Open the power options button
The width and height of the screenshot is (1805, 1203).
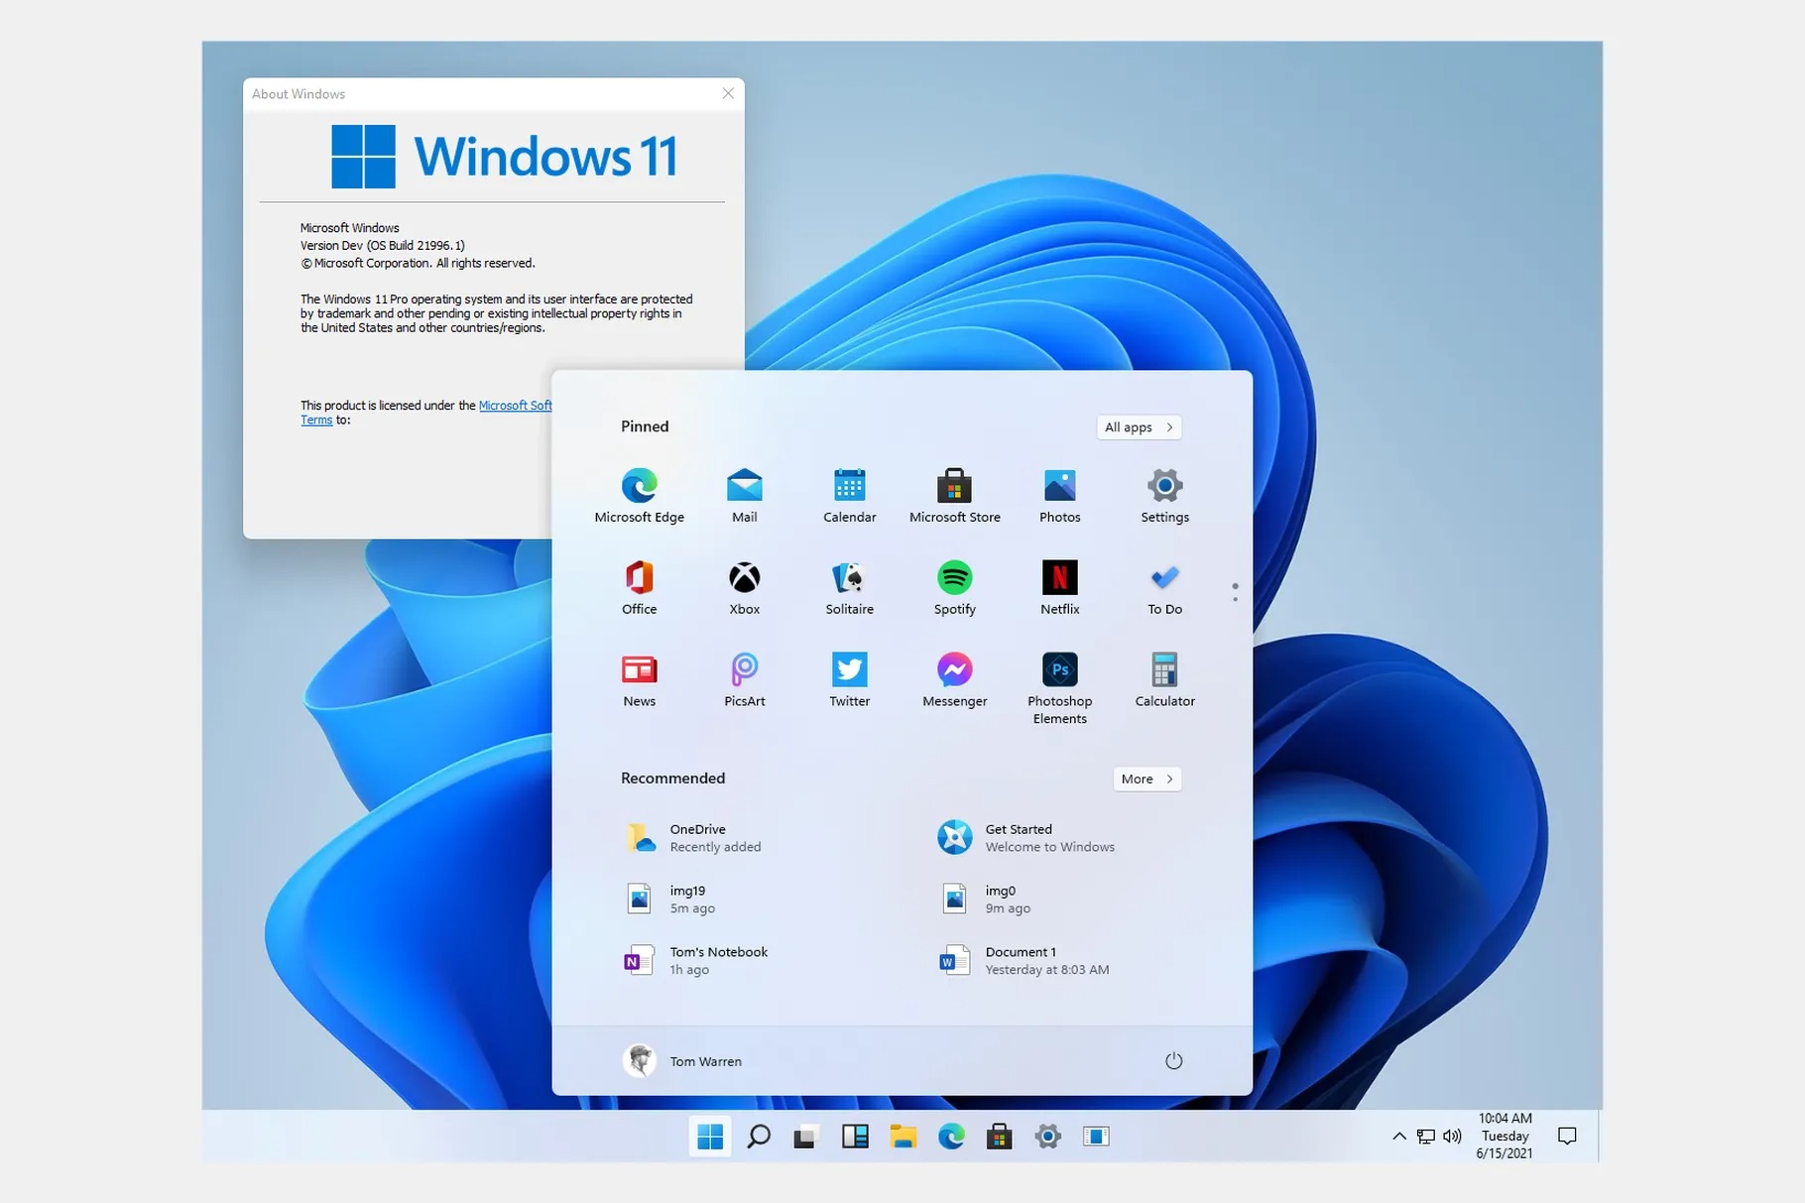pyautogui.click(x=1174, y=1060)
